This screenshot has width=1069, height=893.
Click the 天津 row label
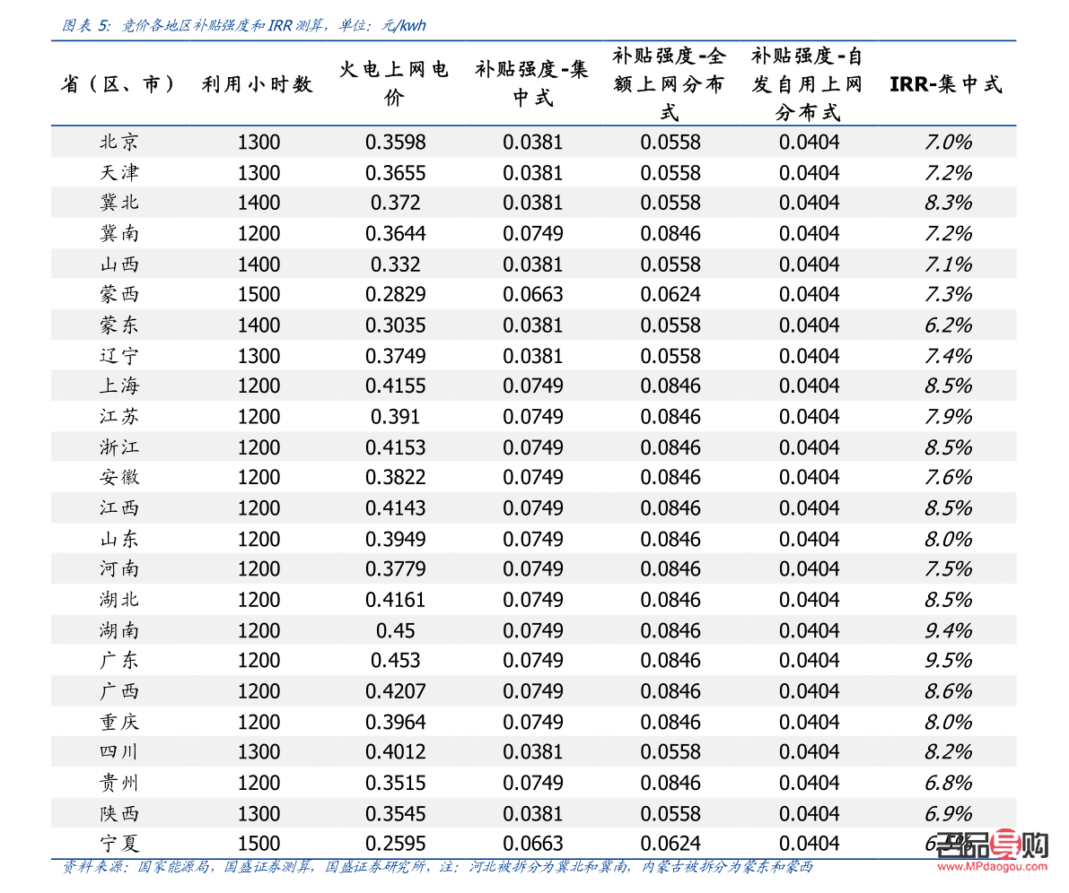[119, 172]
